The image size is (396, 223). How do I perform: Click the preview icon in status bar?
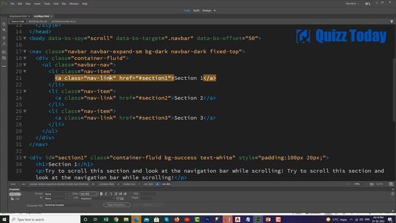[391, 185]
